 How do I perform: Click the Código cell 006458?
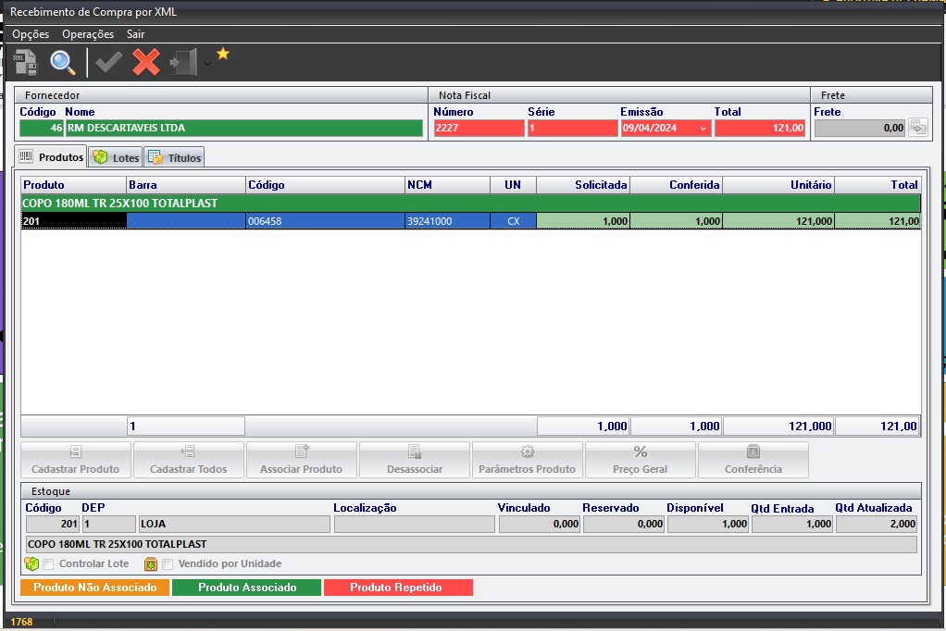[x=325, y=221]
